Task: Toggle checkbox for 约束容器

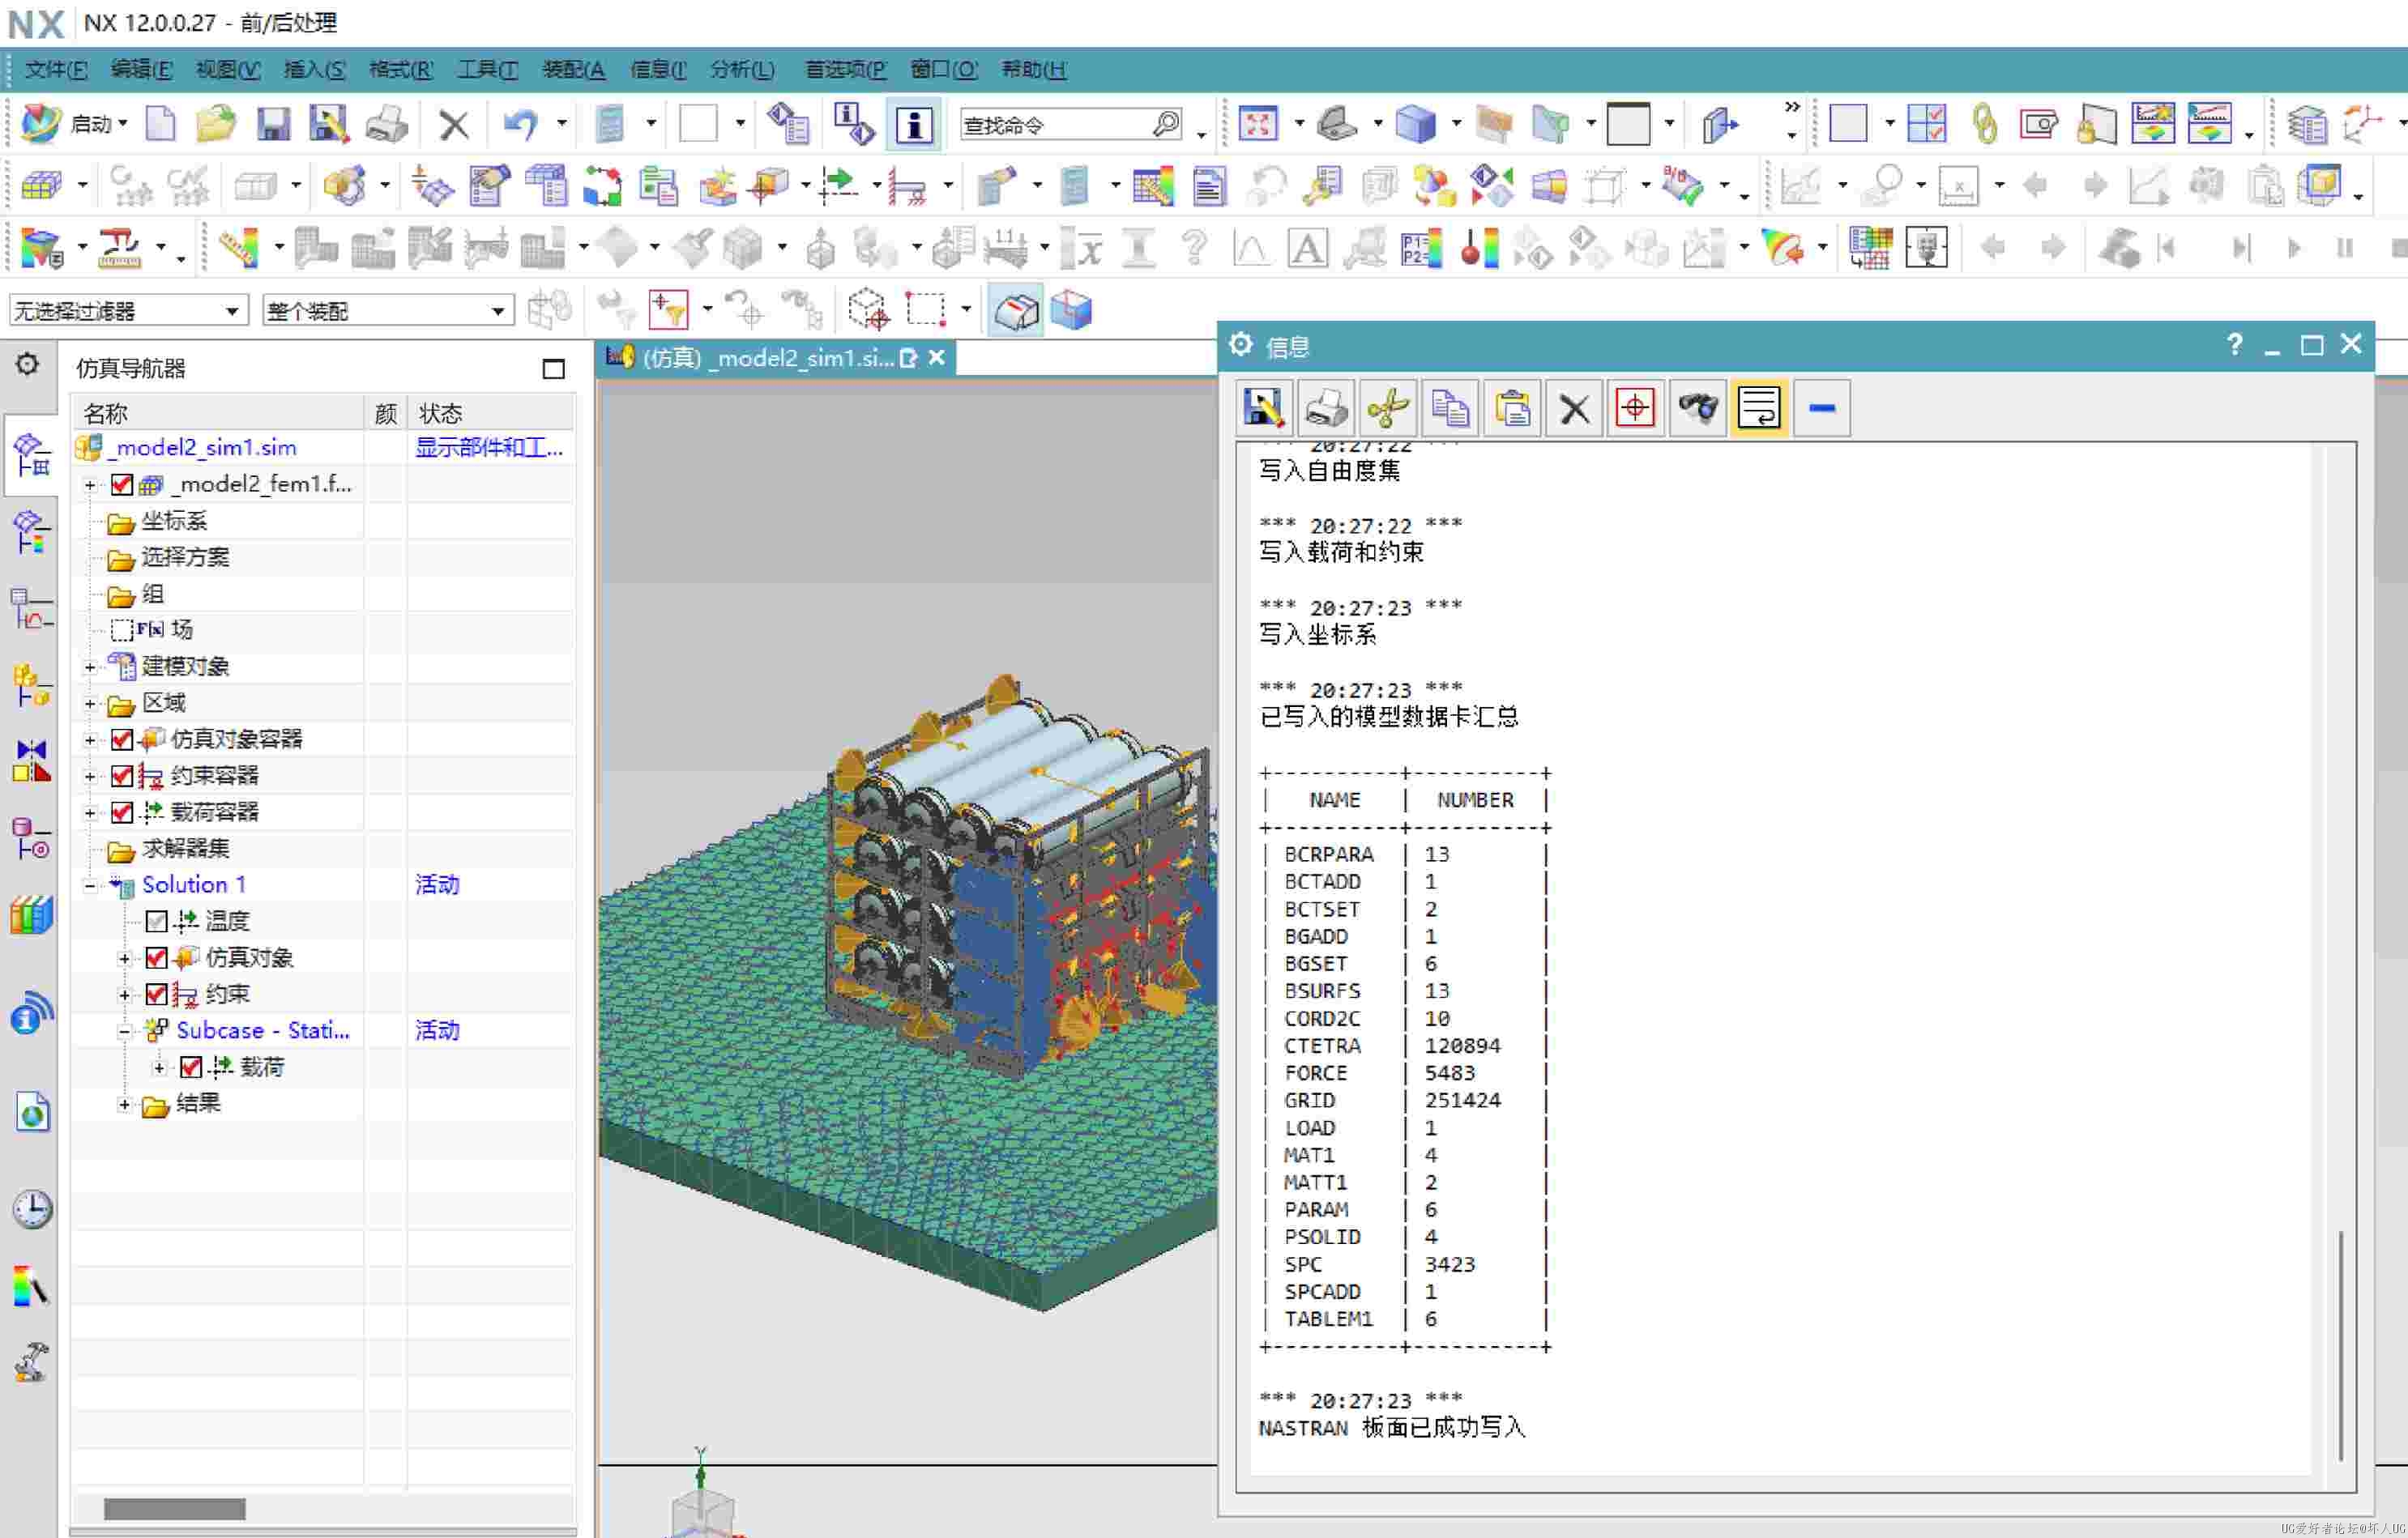Action: [x=122, y=776]
